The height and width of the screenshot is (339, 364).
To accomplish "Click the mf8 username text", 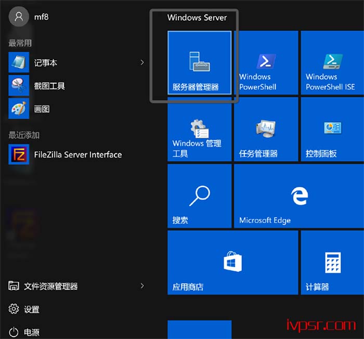I will (x=41, y=17).
